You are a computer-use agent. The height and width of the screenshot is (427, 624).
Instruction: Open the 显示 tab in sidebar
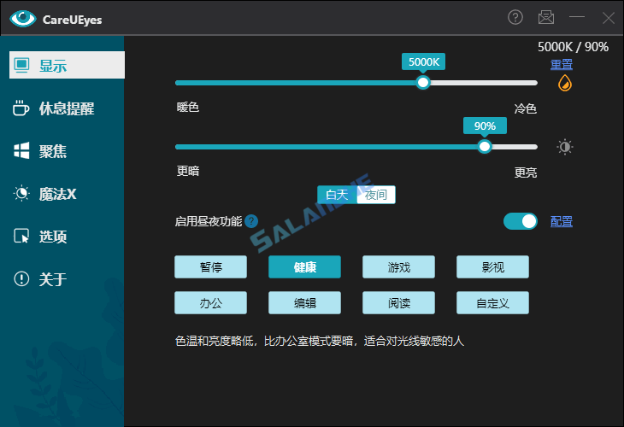67,65
